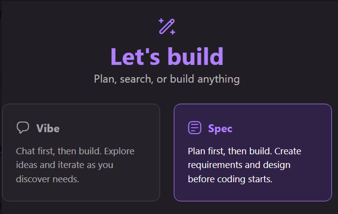
Task: Click "ideas and iterate as you" text
Action: [65, 165]
